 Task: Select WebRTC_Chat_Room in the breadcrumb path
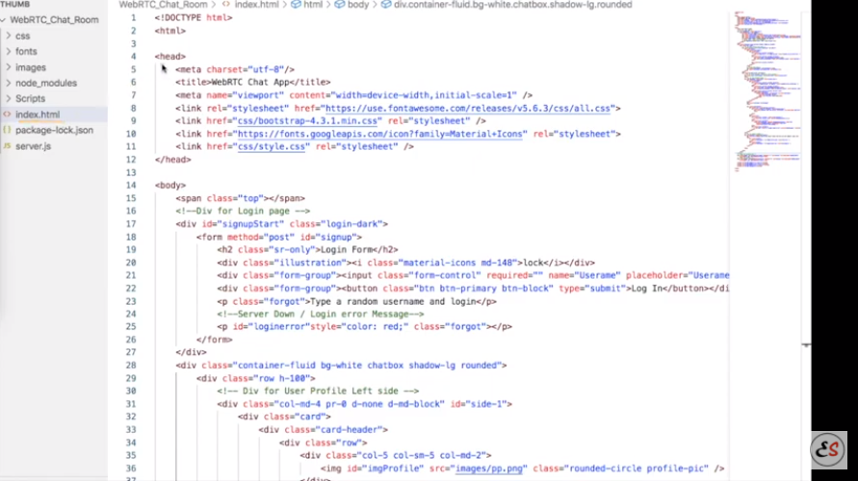click(x=162, y=5)
